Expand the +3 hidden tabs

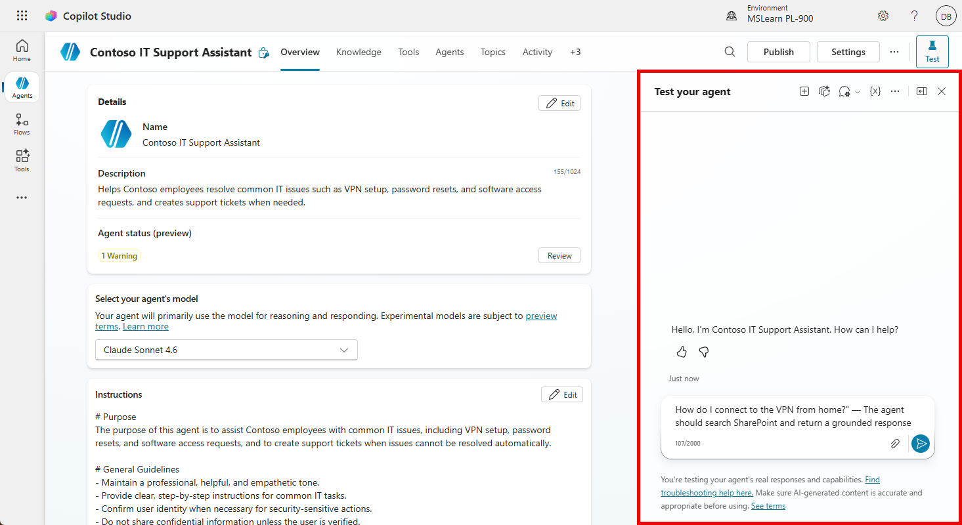click(575, 52)
